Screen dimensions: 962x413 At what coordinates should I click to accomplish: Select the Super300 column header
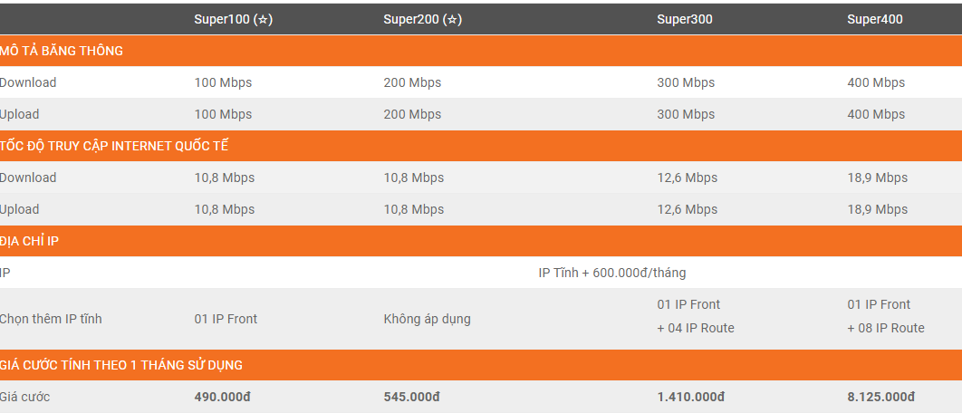685,19
